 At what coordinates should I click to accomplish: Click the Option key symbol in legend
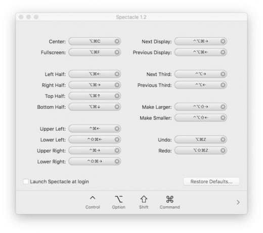tap(119, 199)
